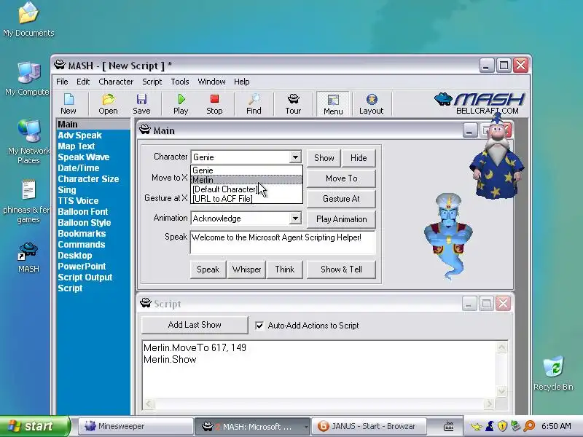Select the MASH desktop shortcut
The width and height of the screenshot is (583, 437).
pos(28,257)
